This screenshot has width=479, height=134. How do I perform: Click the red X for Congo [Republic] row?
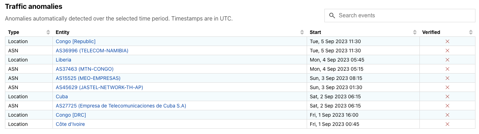pos(447,41)
